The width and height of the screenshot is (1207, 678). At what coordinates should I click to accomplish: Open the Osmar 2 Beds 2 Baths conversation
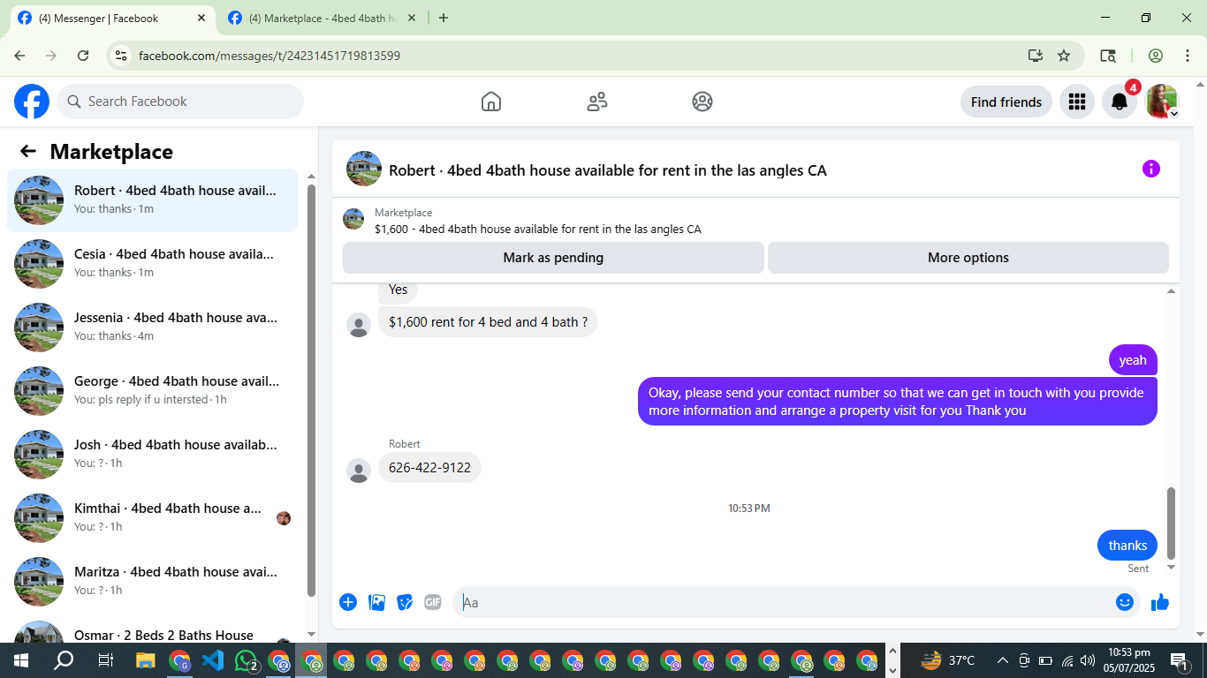(152, 629)
